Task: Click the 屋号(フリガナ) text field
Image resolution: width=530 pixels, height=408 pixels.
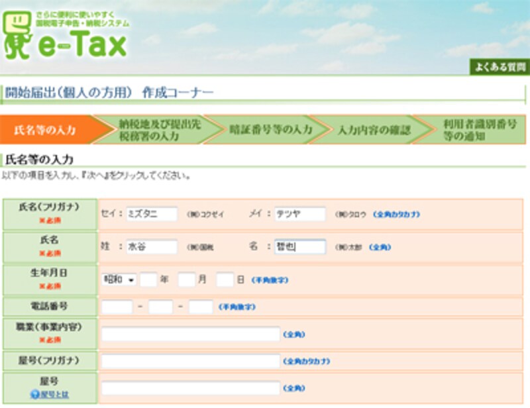Action: pos(191,361)
